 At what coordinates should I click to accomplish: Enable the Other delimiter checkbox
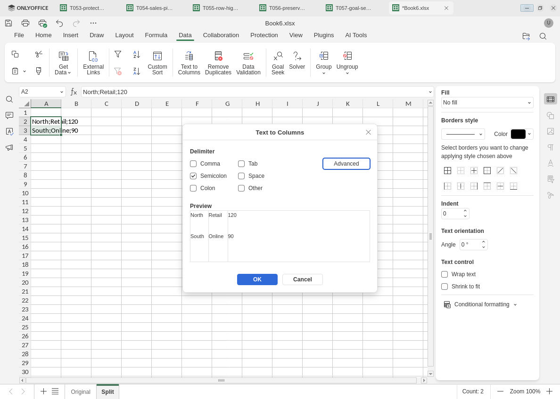click(241, 188)
